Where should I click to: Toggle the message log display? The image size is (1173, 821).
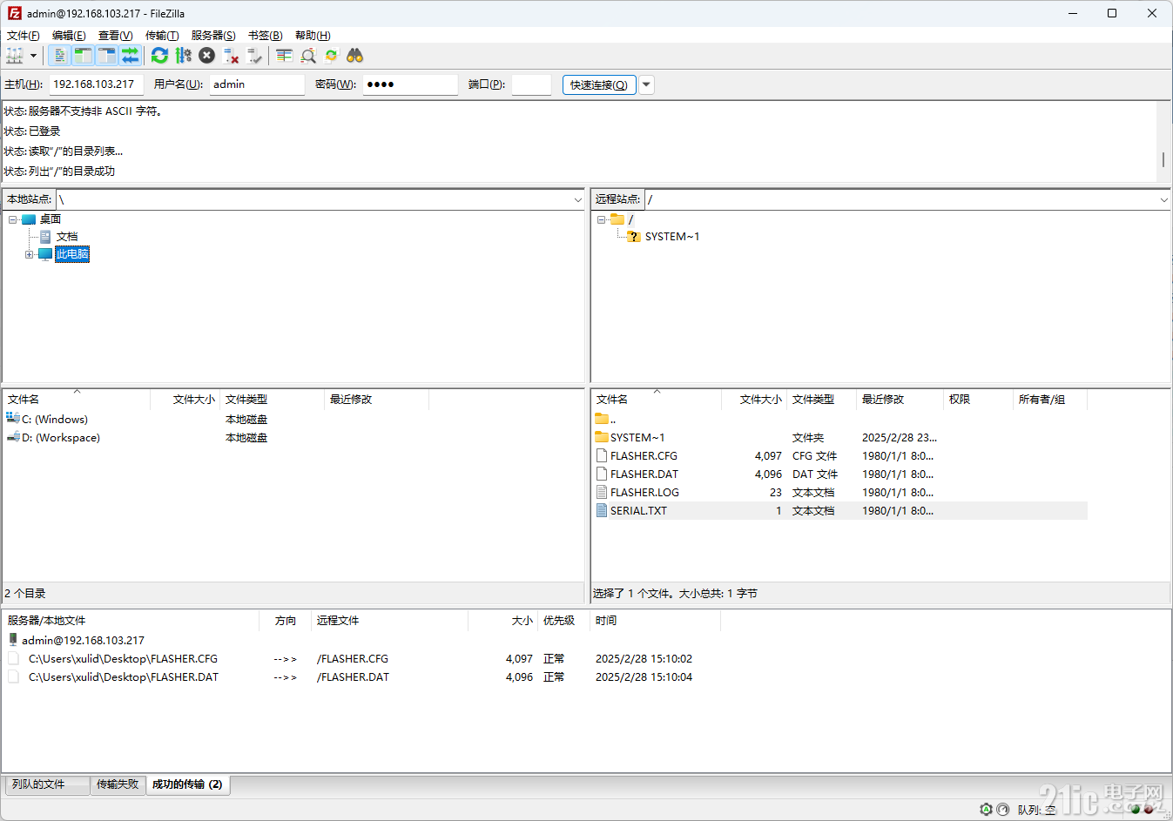tap(59, 56)
